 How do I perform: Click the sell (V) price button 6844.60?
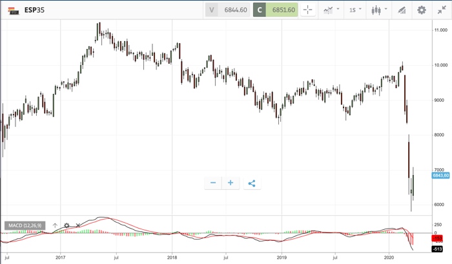227,10
